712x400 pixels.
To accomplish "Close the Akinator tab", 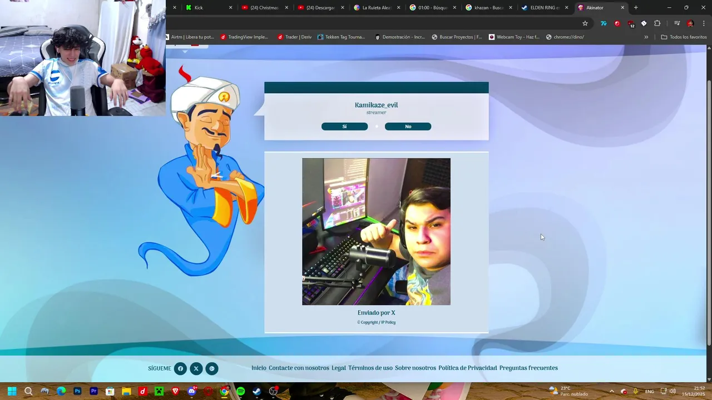I will coord(622,8).
